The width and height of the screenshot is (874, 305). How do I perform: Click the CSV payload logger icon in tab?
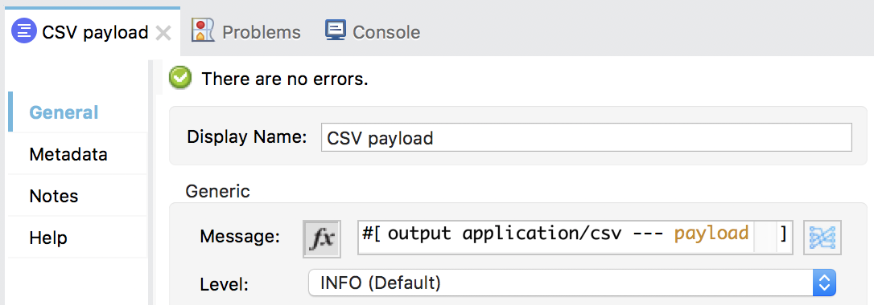coord(24,31)
